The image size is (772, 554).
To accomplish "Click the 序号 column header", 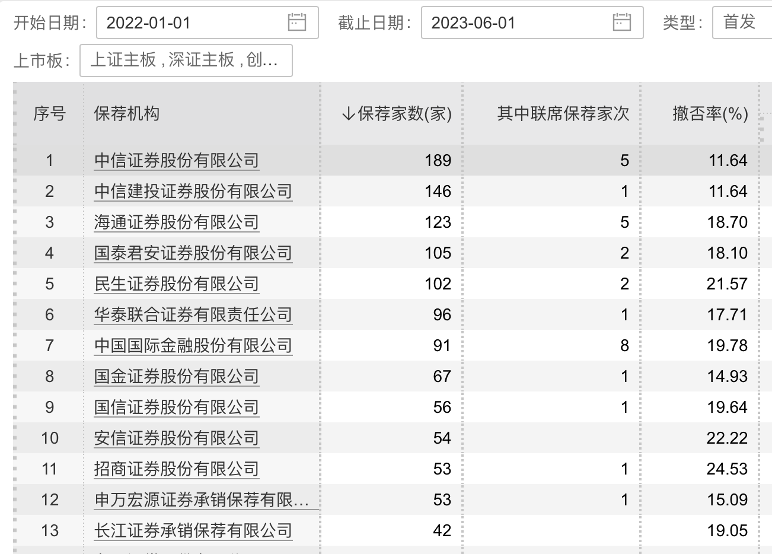I will (x=49, y=113).
